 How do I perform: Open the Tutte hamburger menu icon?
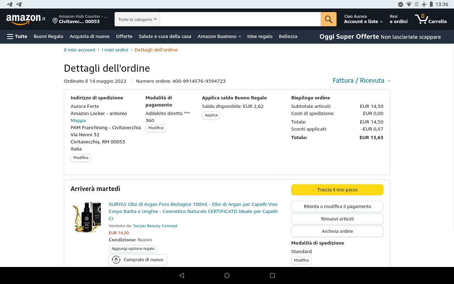(10, 37)
